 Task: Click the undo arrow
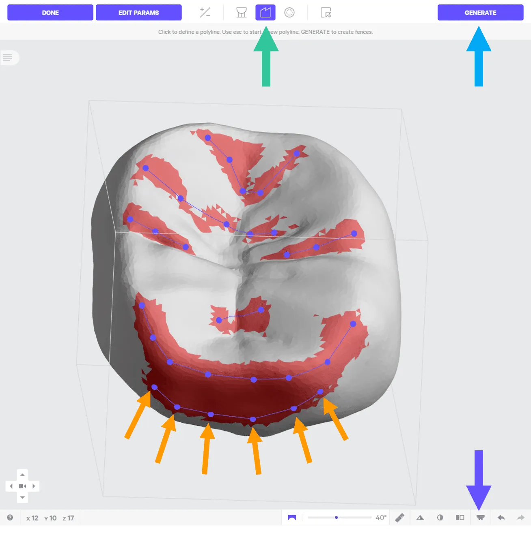501,518
